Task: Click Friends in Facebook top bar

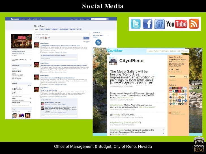Action: 35,19
